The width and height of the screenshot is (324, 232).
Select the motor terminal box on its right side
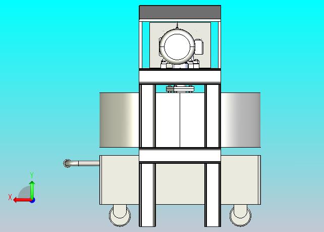pyautogui.click(x=199, y=47)
